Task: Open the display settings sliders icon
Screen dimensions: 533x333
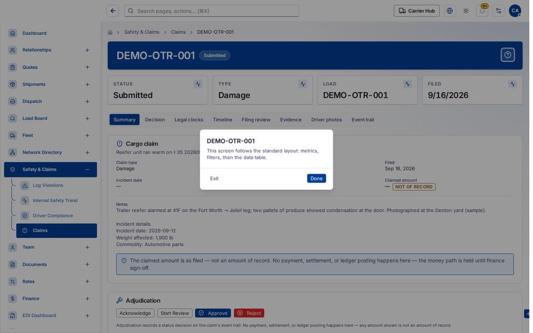Action: [499, 11]
